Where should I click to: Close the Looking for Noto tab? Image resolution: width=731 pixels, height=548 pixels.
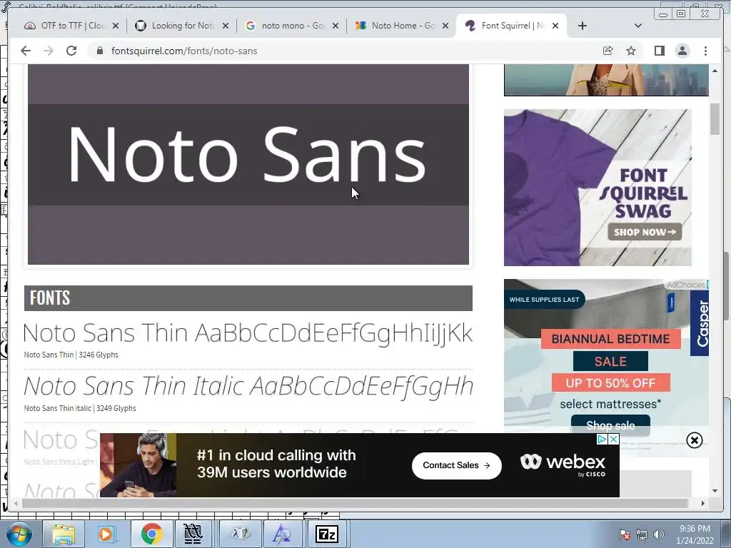226,26
